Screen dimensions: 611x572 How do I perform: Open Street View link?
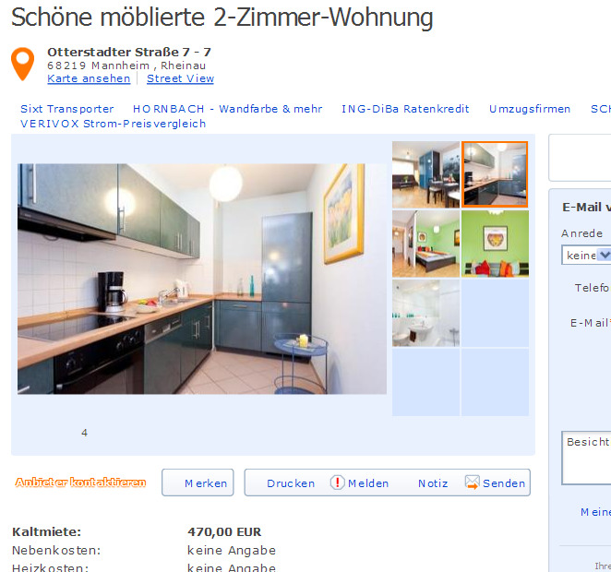point(180,78)
